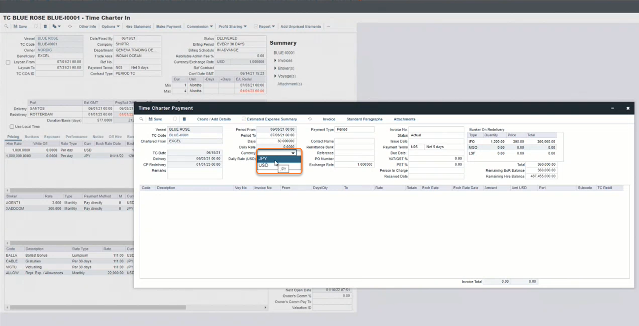Click the bottom horizontal scrollbar of Time Charter form
The height and width of the screenshot is (326, 639).
coord(98,308)
